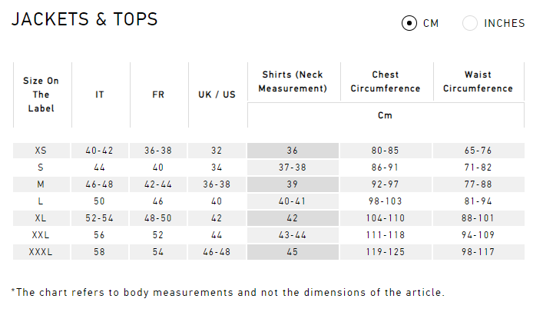Screen dimensions: 543x312
Task: Select the CM radio button
Action: click(x=409, y=23)
